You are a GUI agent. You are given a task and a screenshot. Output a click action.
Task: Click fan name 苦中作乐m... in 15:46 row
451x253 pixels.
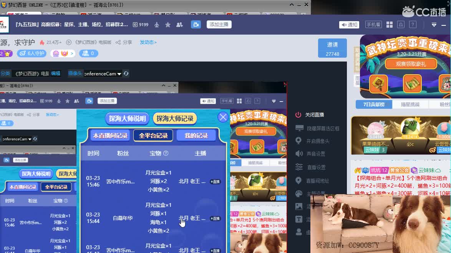point(120,181)
